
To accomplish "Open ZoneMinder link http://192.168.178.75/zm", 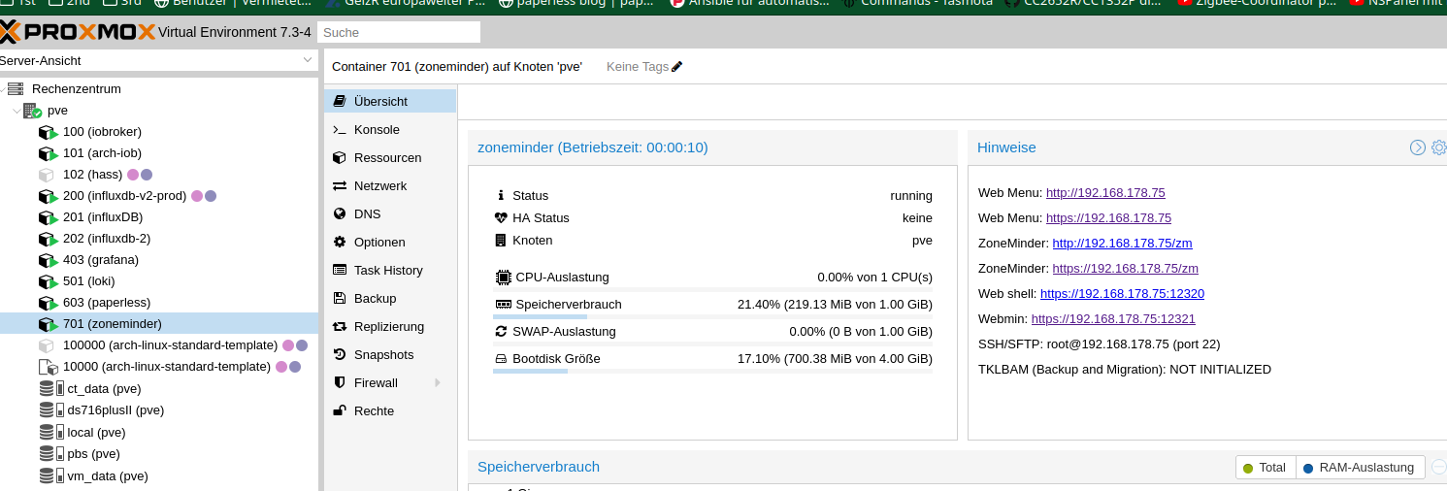I will point(1123,243).
